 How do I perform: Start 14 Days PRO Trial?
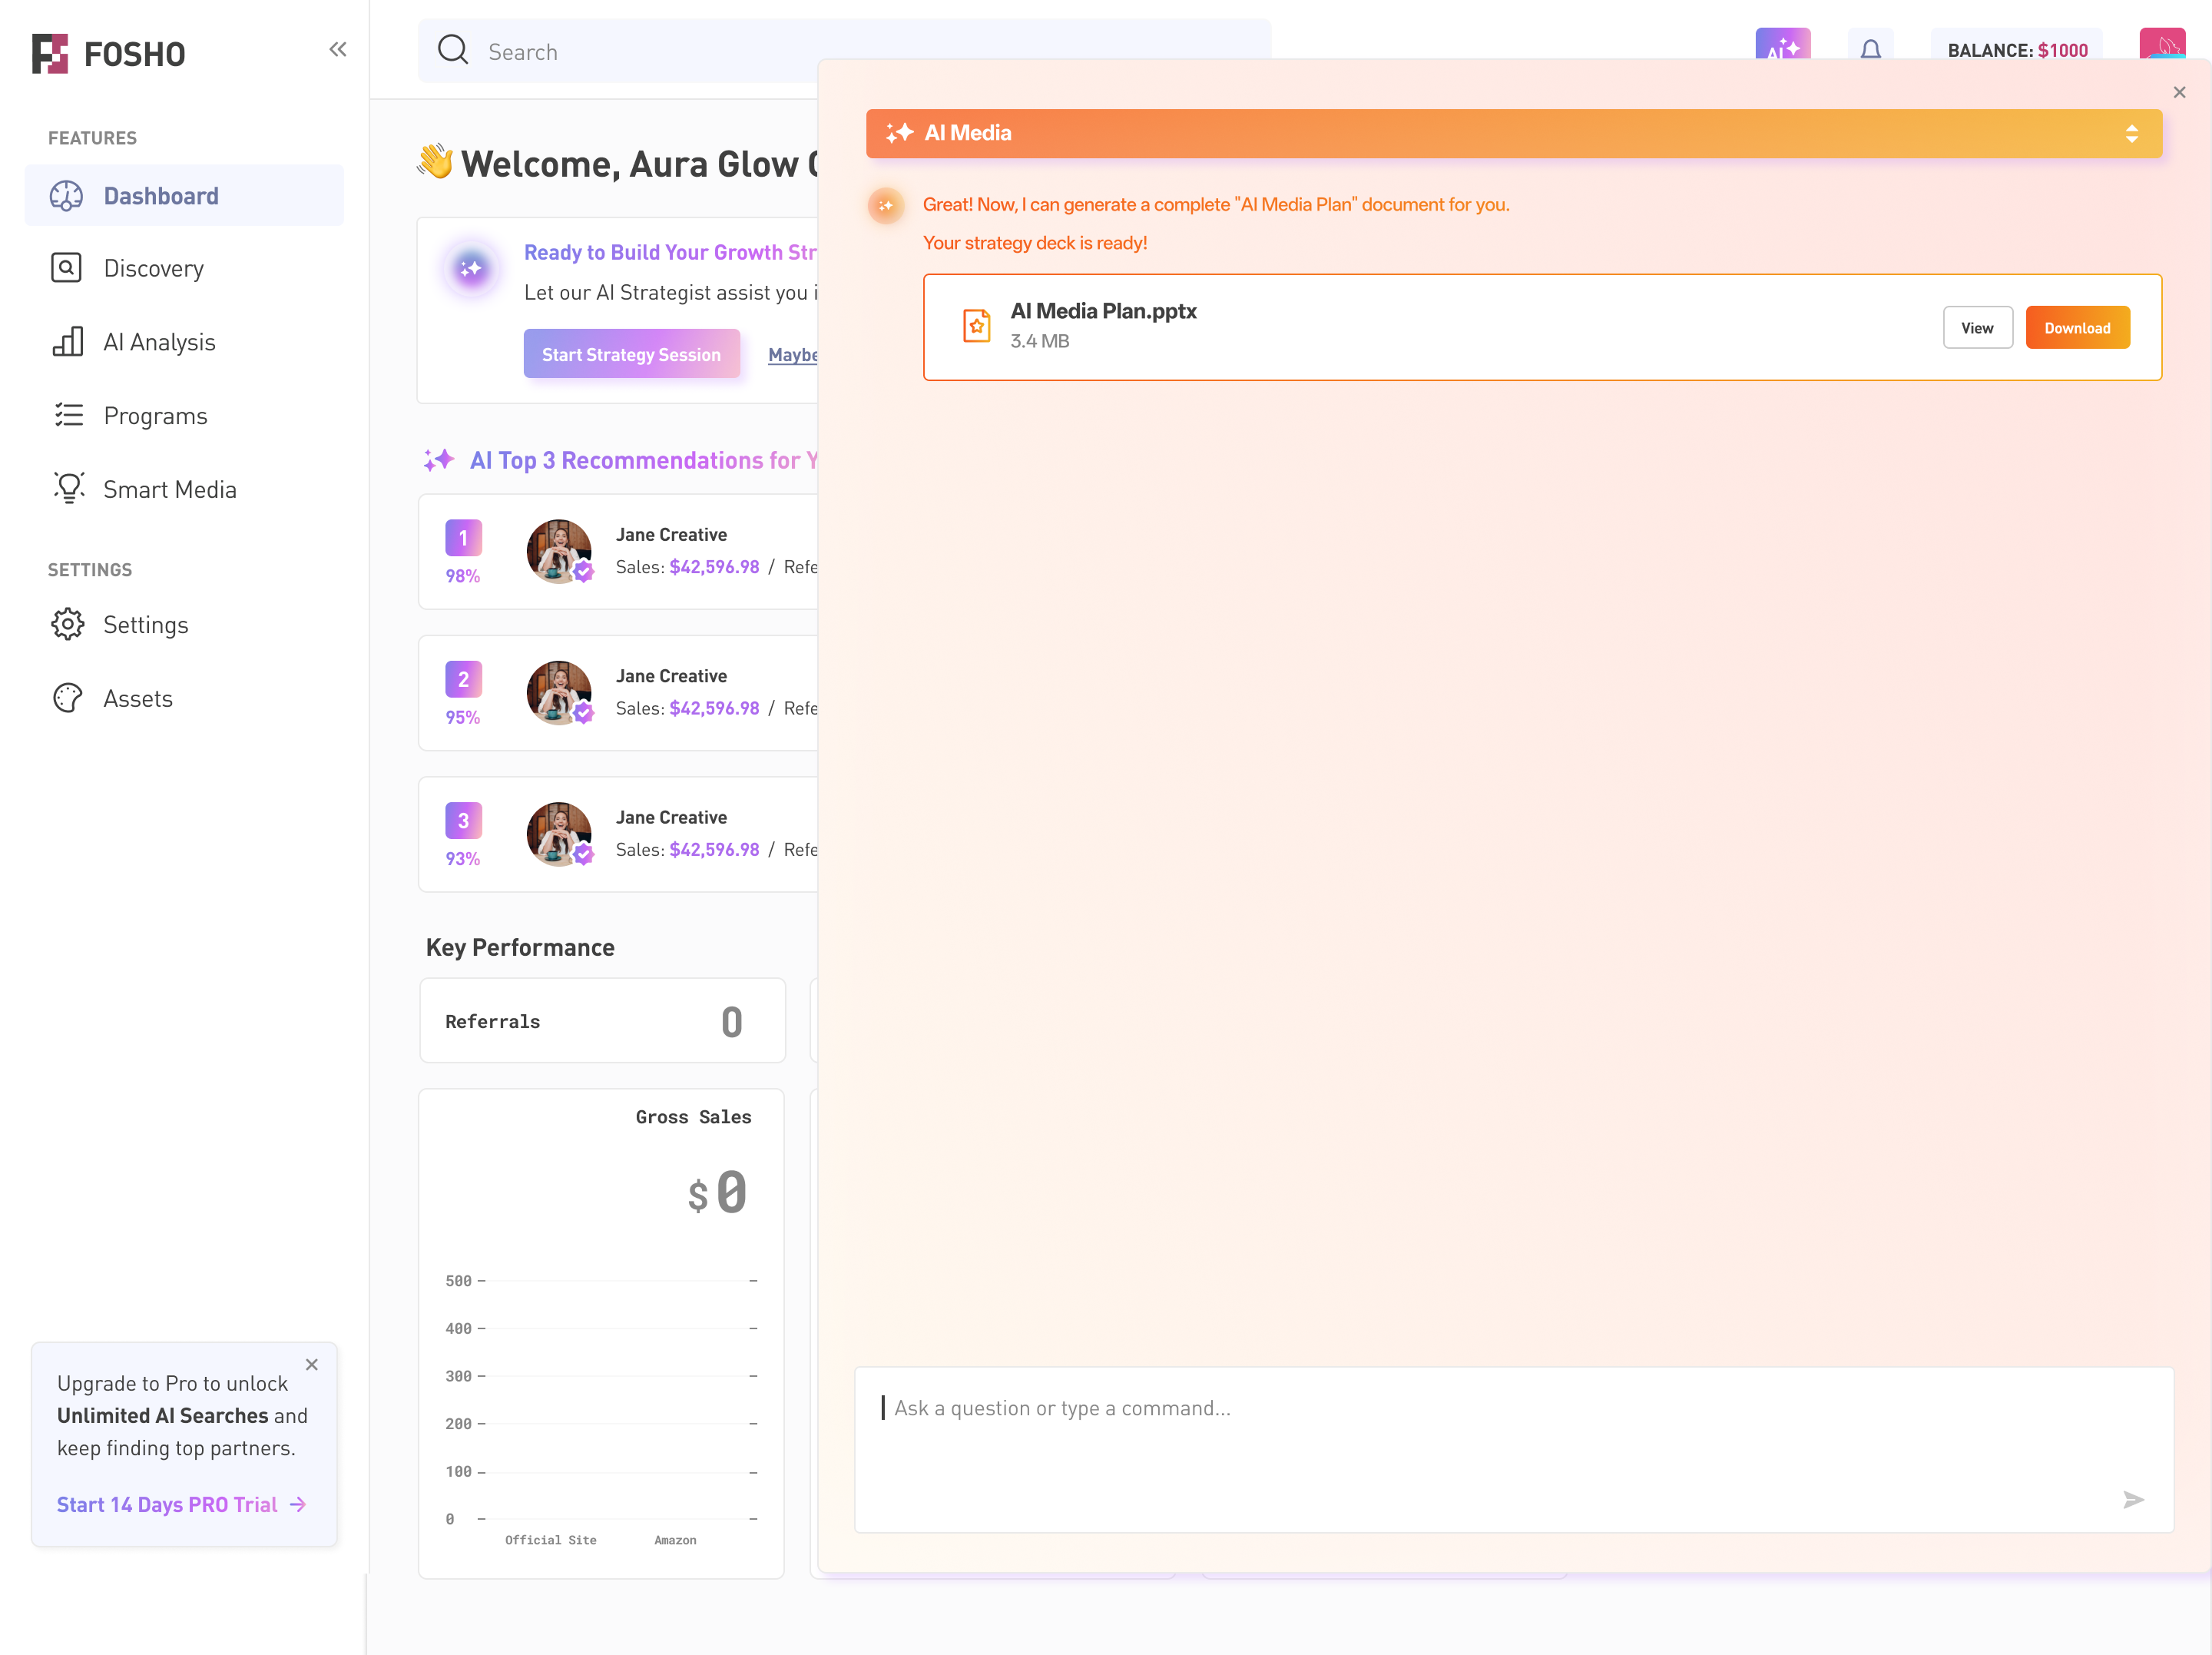(x=182, y=1505)
